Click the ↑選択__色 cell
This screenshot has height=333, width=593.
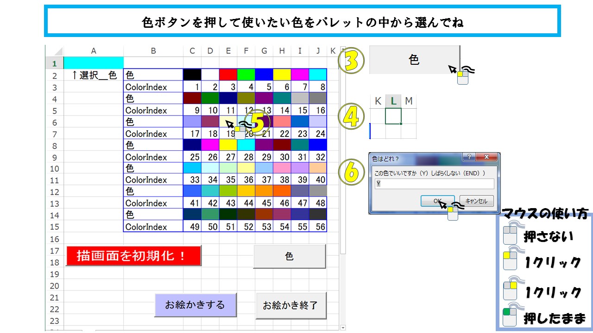(94, 75)
